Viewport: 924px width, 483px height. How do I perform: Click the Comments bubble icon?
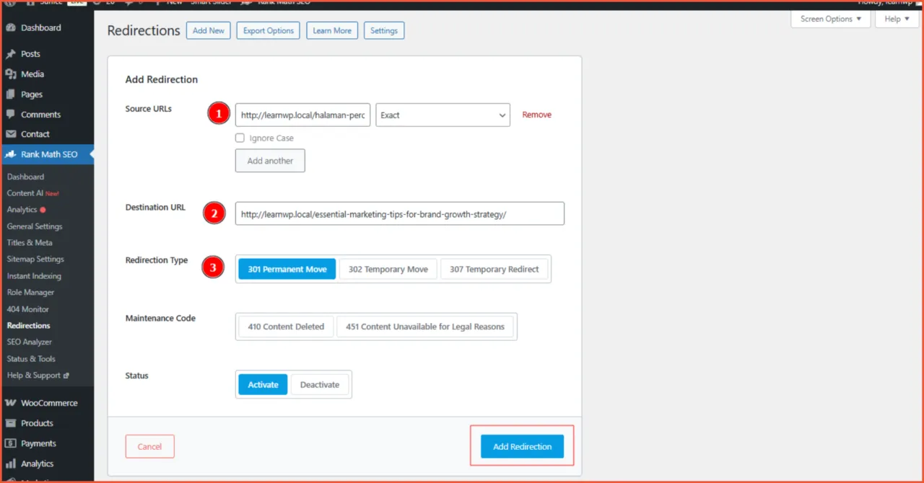(11, 115)
